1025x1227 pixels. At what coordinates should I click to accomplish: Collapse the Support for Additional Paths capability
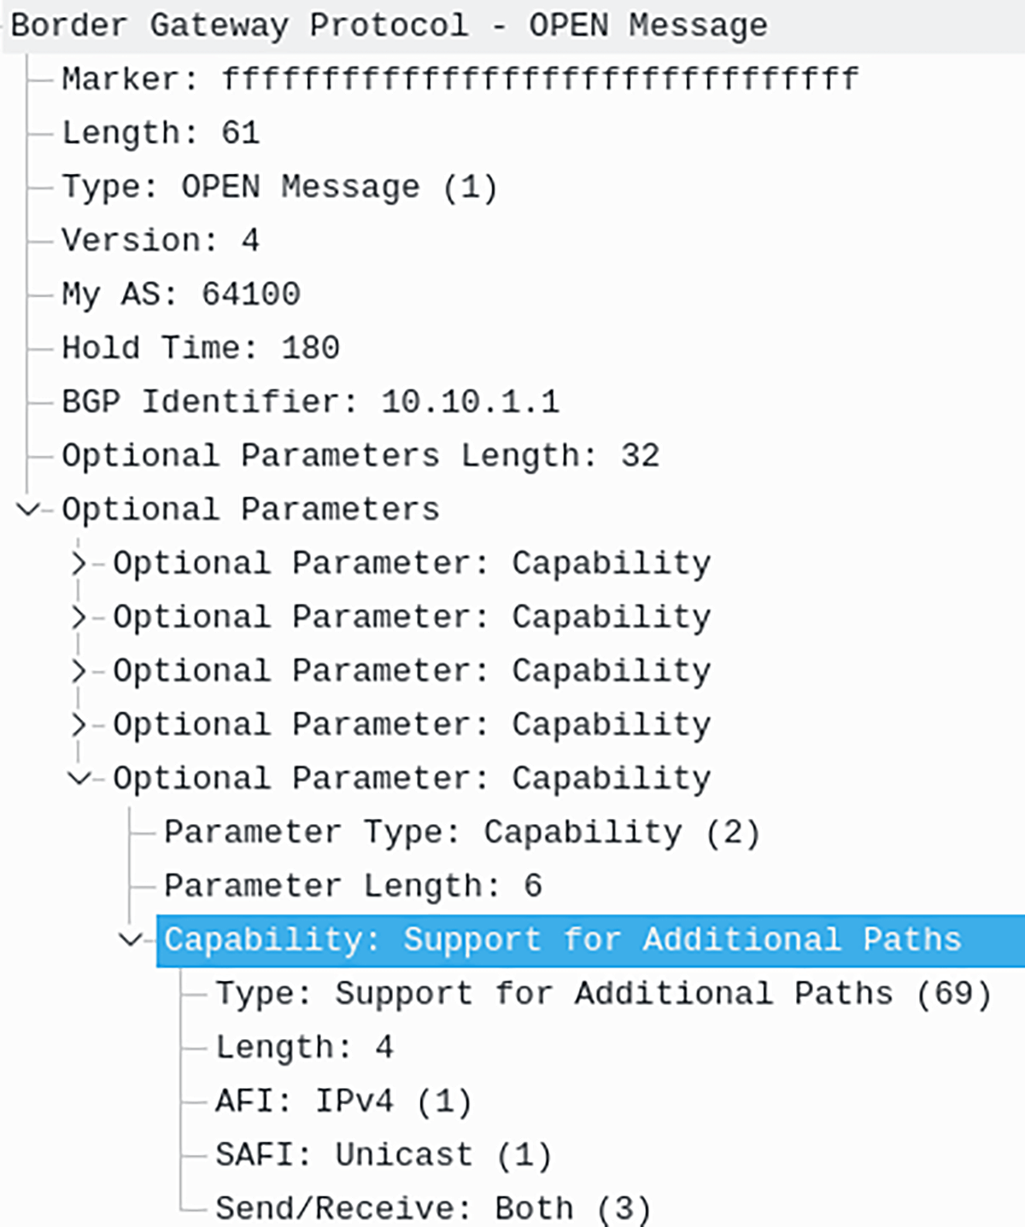130,939
